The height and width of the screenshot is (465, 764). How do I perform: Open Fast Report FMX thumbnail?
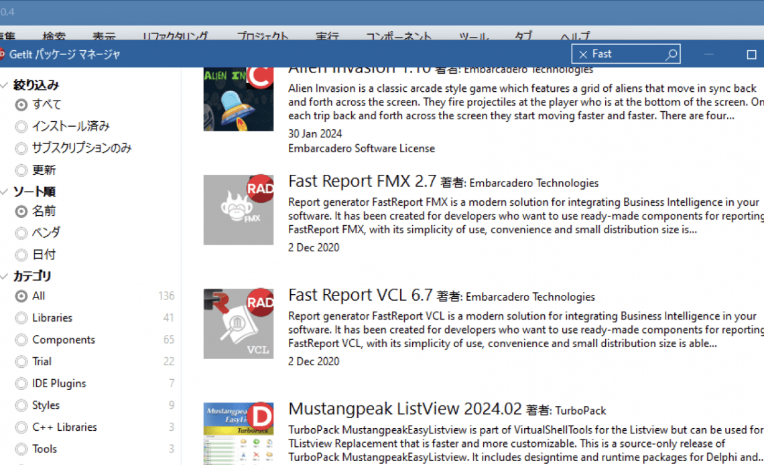[x=239, y=210]
